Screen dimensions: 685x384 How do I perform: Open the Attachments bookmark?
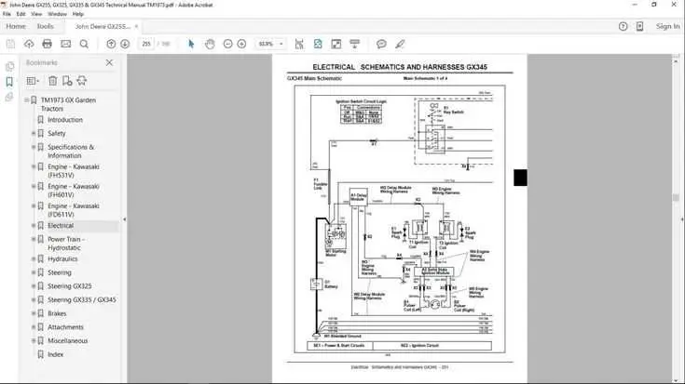coord(65,327)
